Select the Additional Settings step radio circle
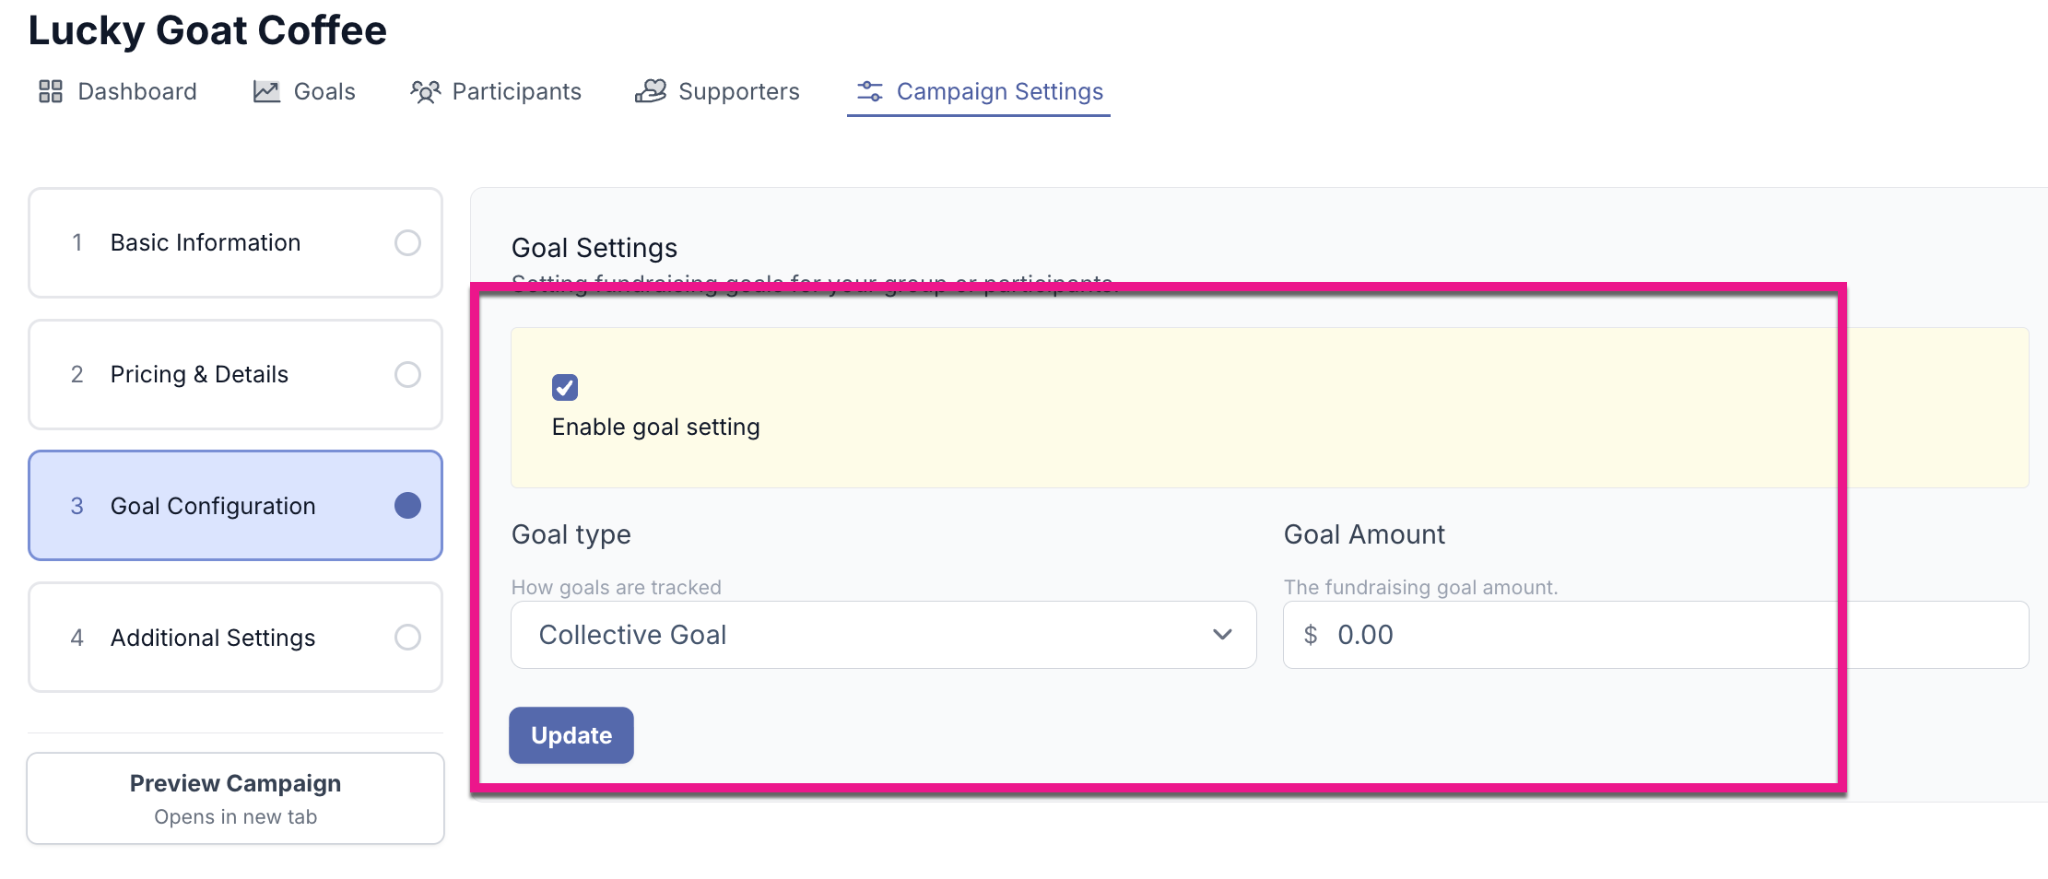 point(407,637)
